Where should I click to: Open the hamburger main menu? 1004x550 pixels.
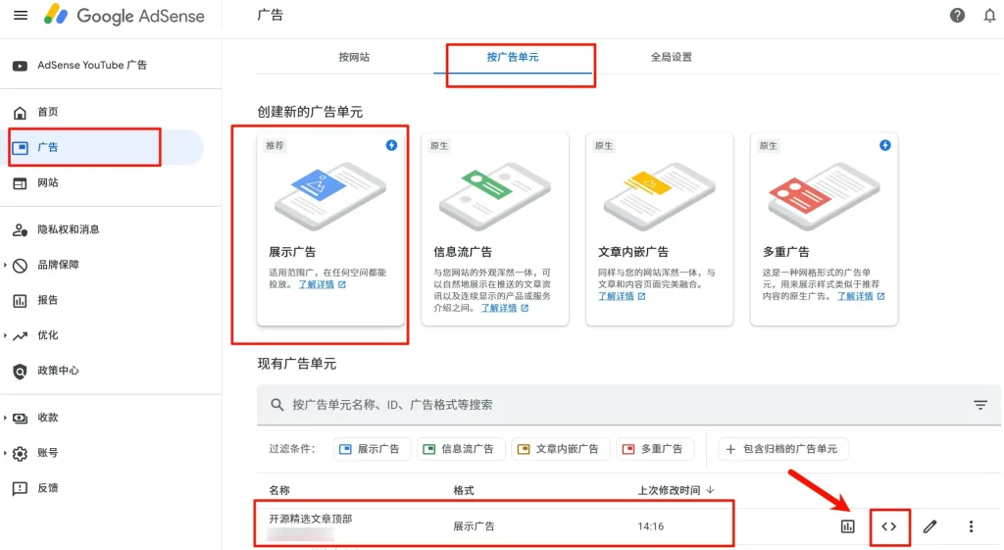tap(21, 16)
